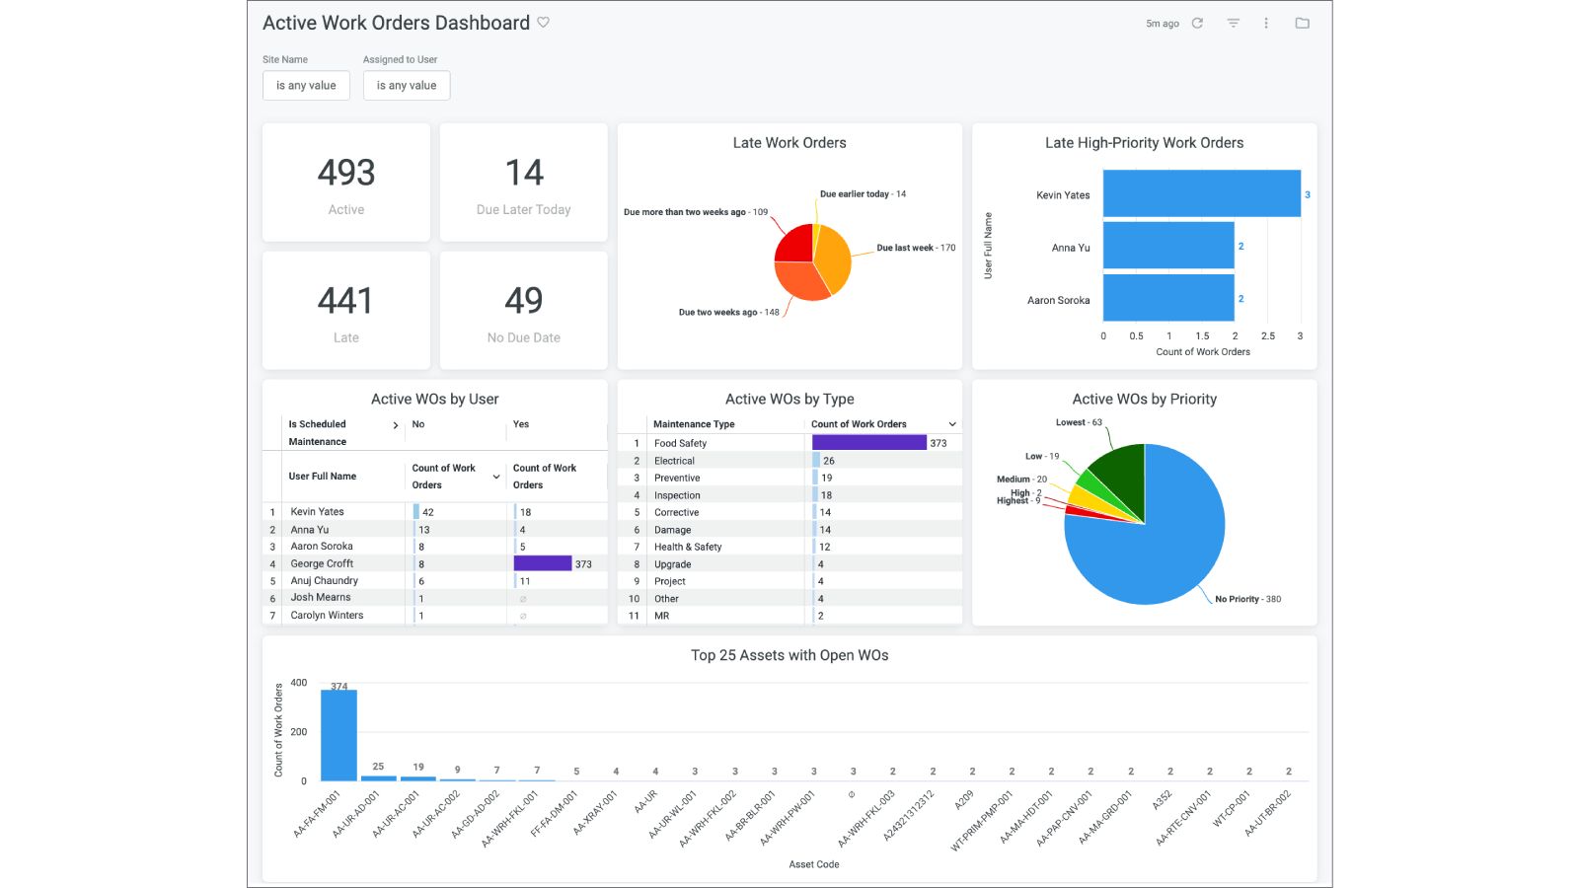
Task: Select Kevin Yates bar in Late High-Priority chart
Action: [1199, 194]
